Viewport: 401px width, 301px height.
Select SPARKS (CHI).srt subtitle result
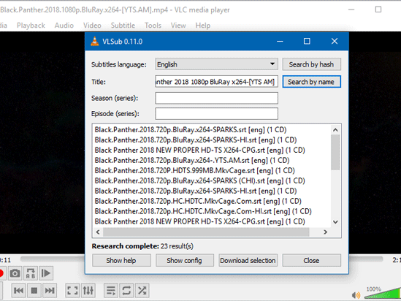pos(200,181)
